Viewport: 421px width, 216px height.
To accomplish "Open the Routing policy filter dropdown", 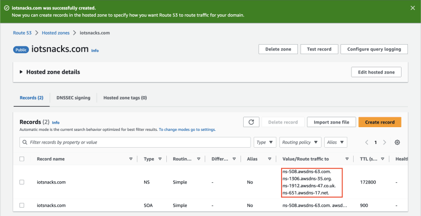I will (x=300, y=142).
